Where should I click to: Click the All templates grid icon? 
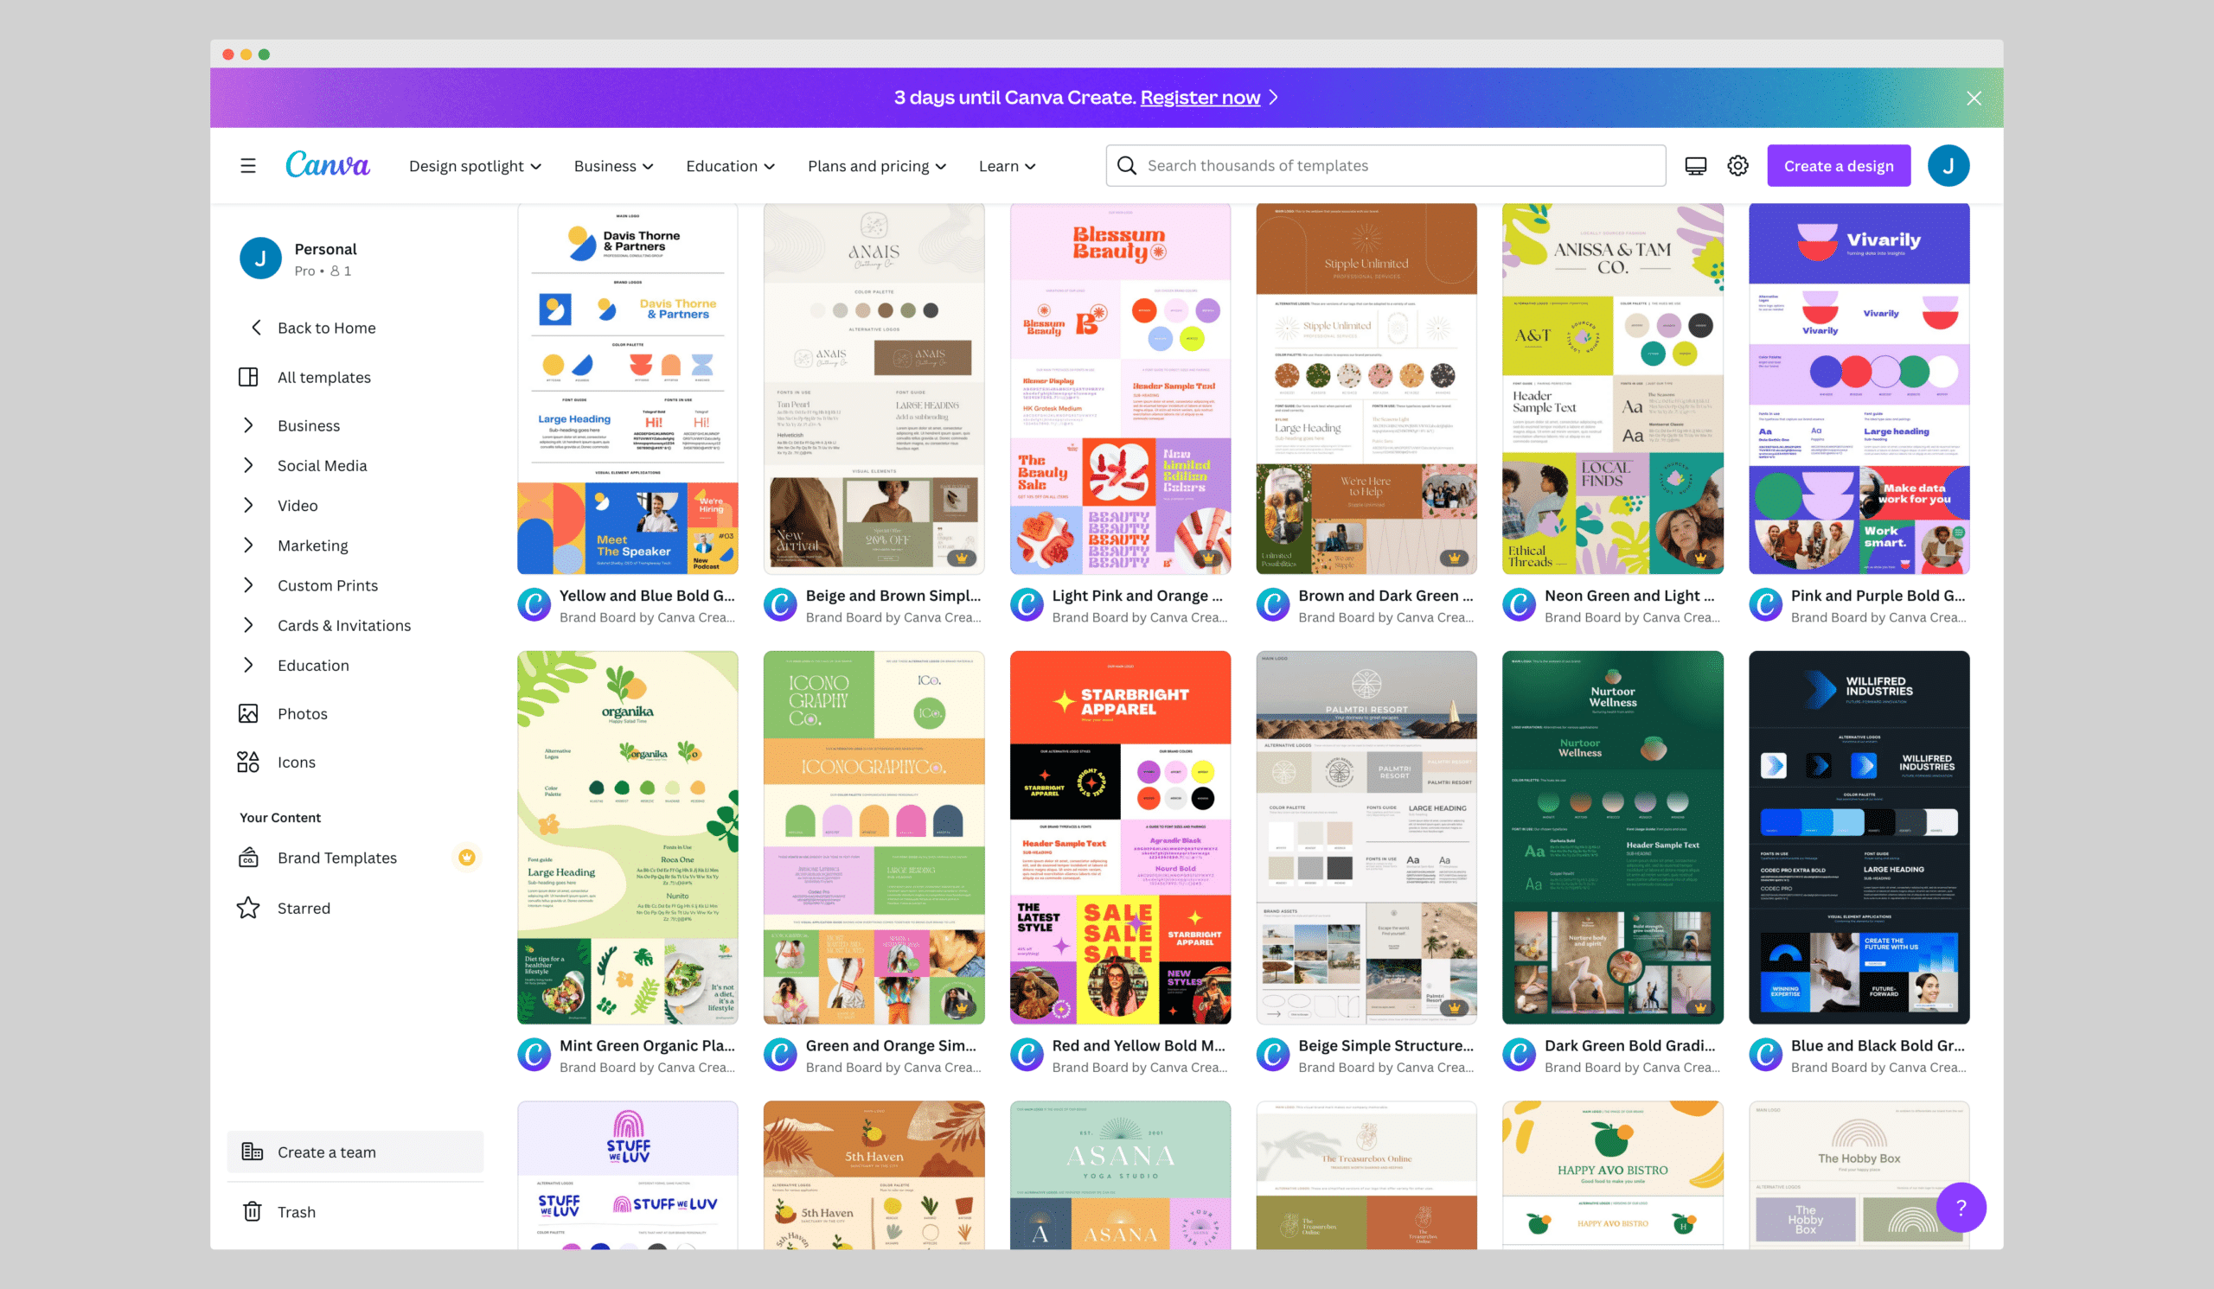[248, 377]
